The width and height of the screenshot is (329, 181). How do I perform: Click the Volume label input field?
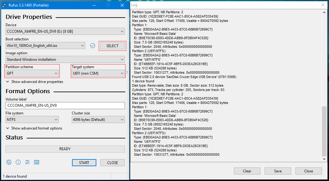[x=65, y=105]
